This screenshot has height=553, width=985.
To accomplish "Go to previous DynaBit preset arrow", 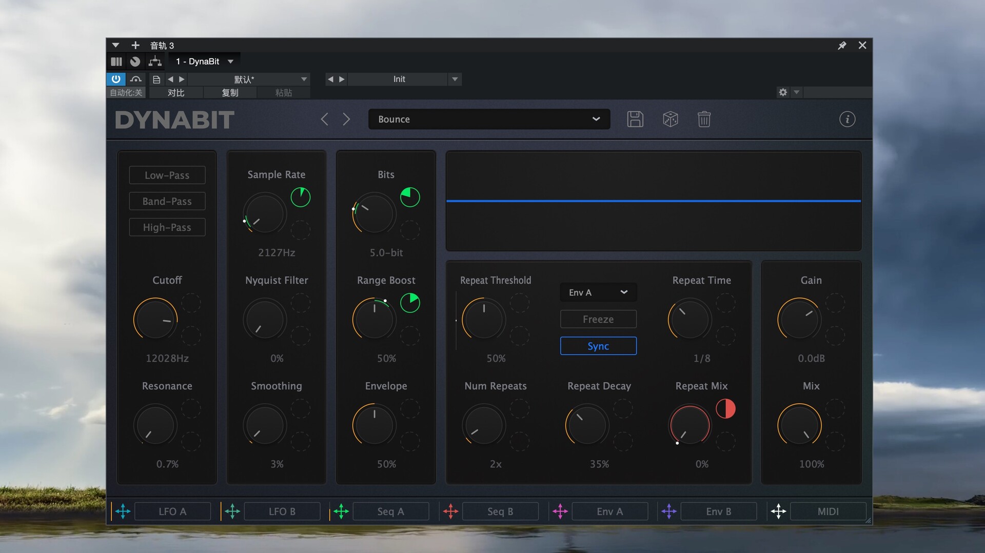I will click(x=324, y=119).
